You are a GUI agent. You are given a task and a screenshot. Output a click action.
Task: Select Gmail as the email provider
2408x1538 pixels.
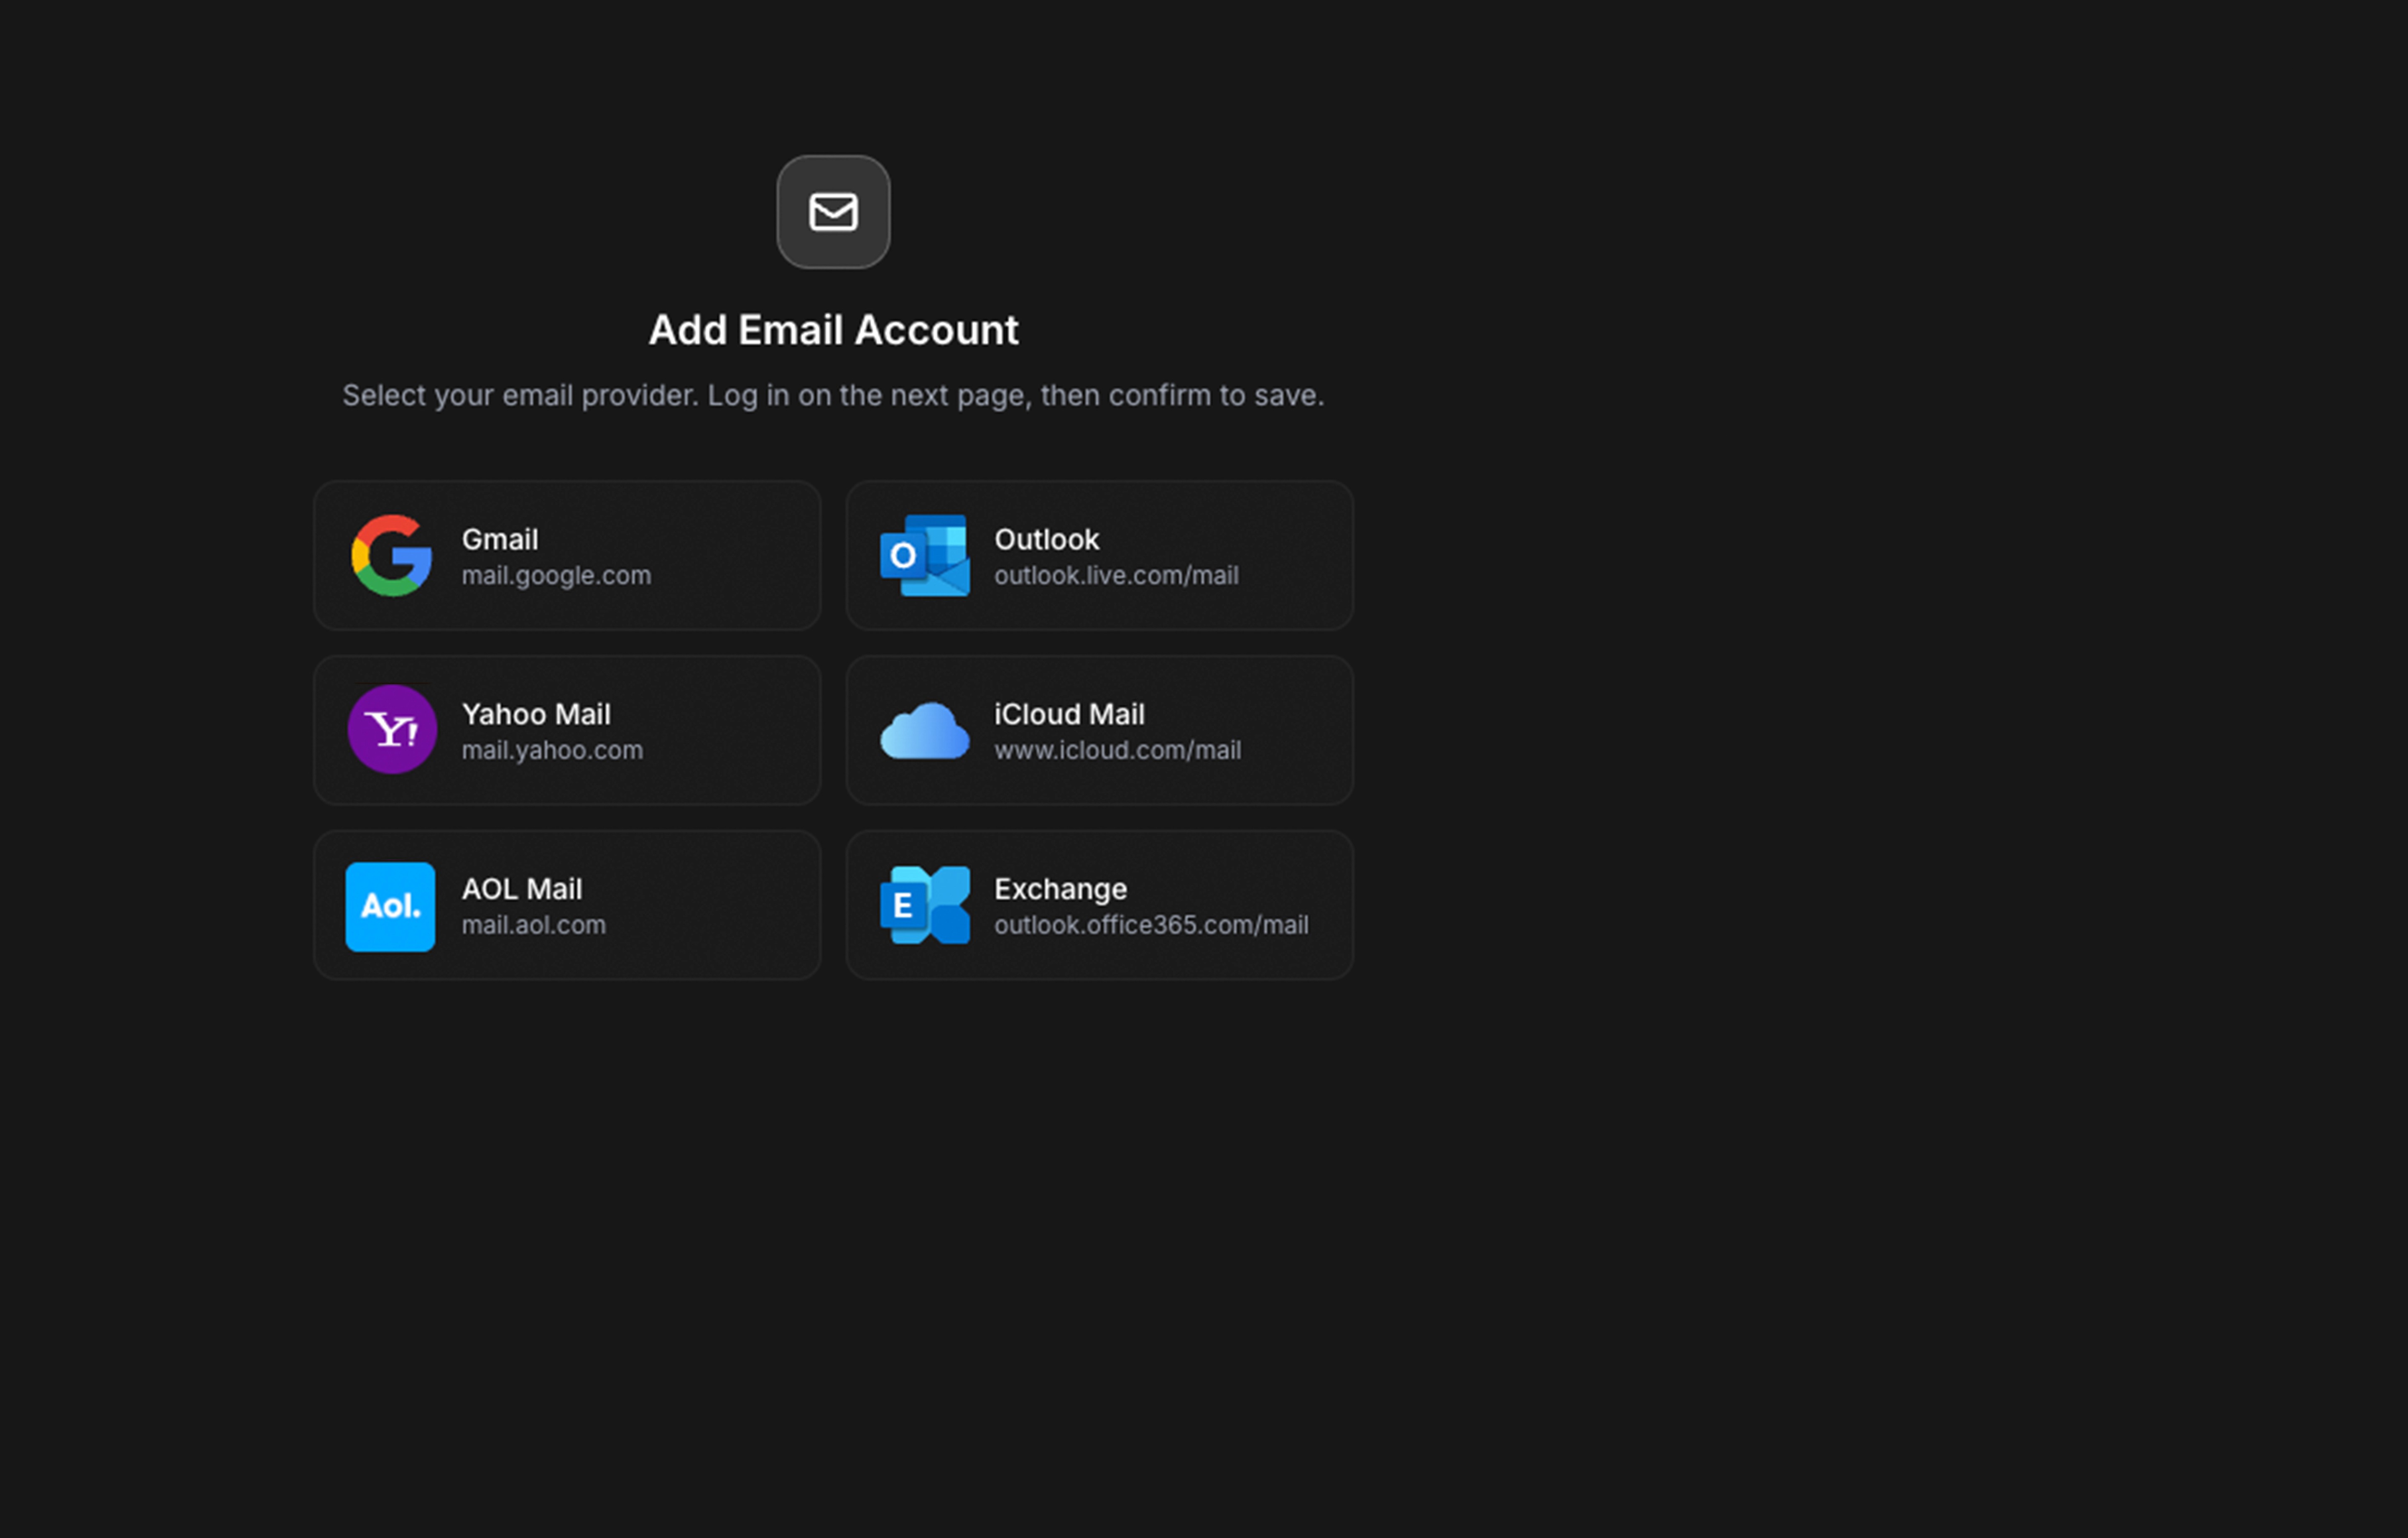click(x=499, y=539)
